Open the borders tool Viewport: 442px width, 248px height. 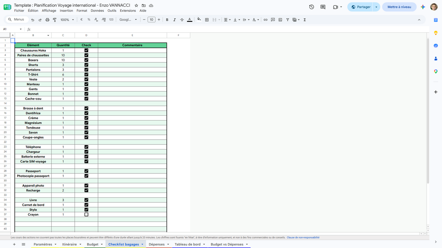click(207, 19)
